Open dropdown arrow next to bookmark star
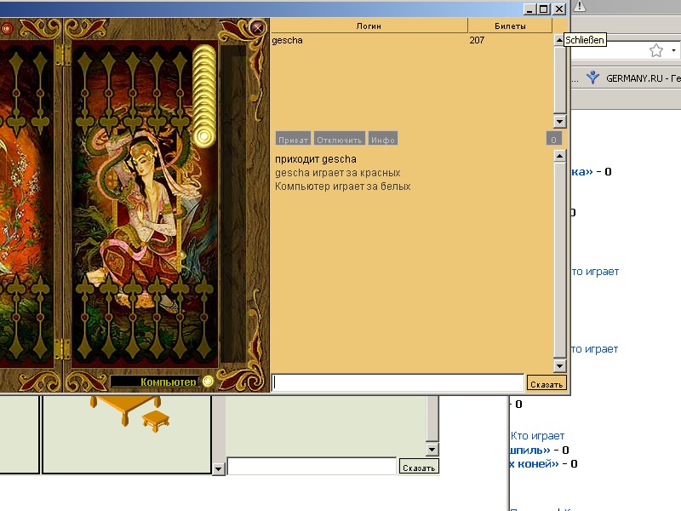 coord(674,51)
